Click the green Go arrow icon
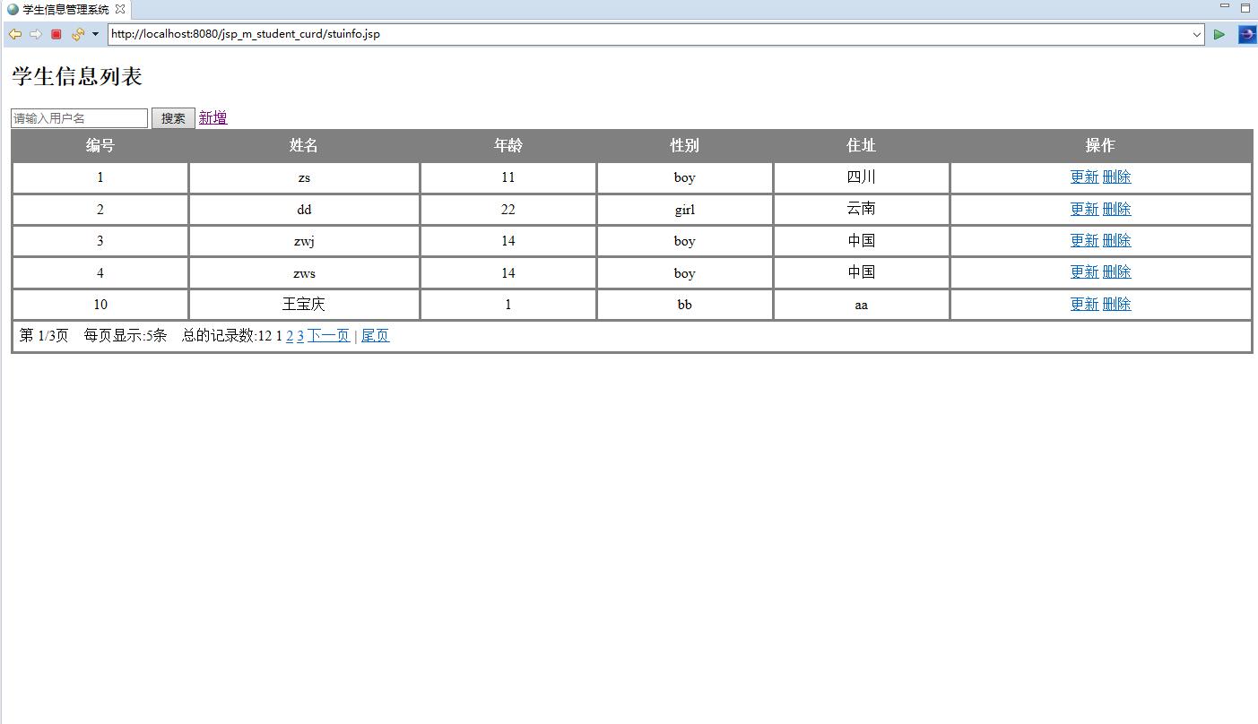1258x724 pixels. pos(1219,34)
